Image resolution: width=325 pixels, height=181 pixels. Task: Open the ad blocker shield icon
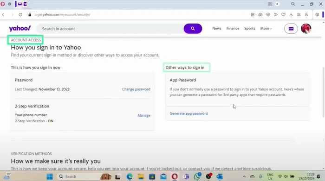(268, 15)
